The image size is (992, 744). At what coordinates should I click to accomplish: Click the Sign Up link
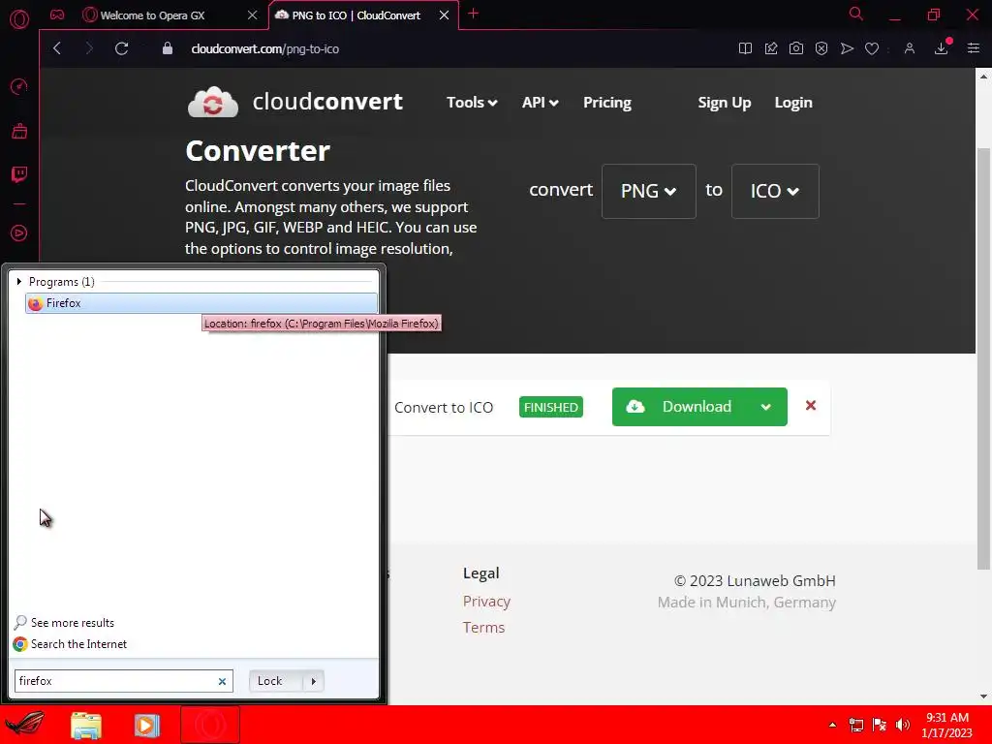point(725,103)
